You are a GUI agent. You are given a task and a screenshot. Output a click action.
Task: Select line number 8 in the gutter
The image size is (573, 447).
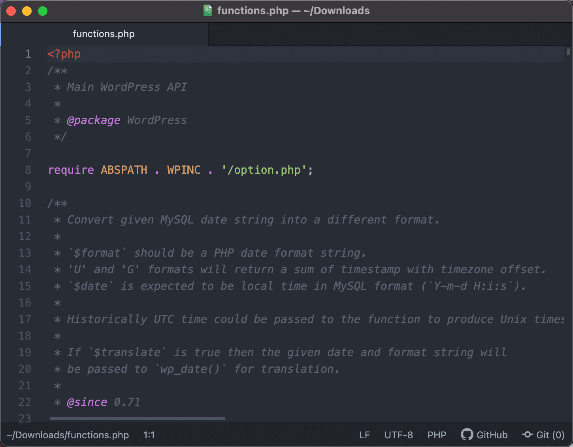click(x=28, y=170)
